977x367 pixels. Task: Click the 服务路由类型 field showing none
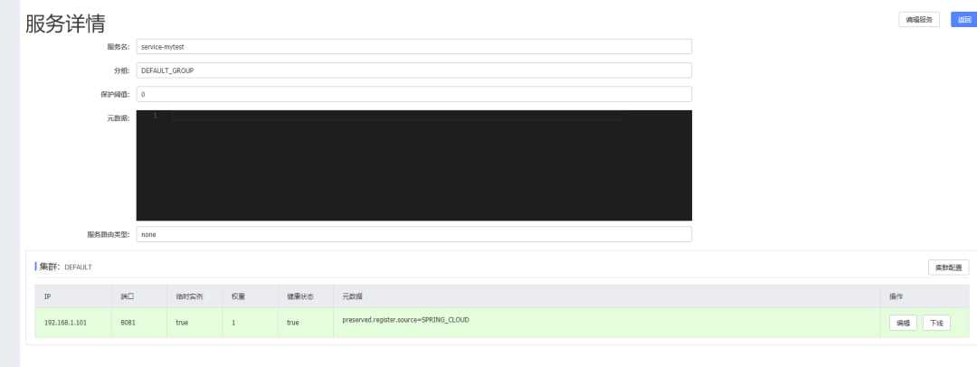point(413,234)
